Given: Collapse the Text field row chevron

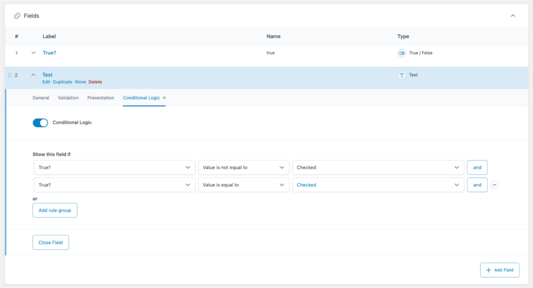Looking at the screenshot, I should [x=34, y=75].
